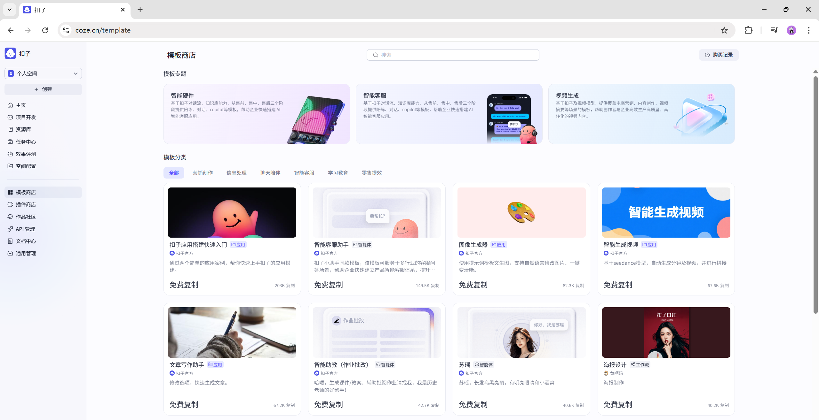This screenshot has height=420, width=819.
Task: Open browser extensions puzzle icon
Action: tap(748, 30)
